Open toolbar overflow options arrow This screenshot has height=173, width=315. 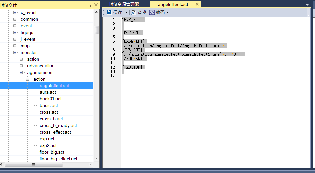coord(308,14)
